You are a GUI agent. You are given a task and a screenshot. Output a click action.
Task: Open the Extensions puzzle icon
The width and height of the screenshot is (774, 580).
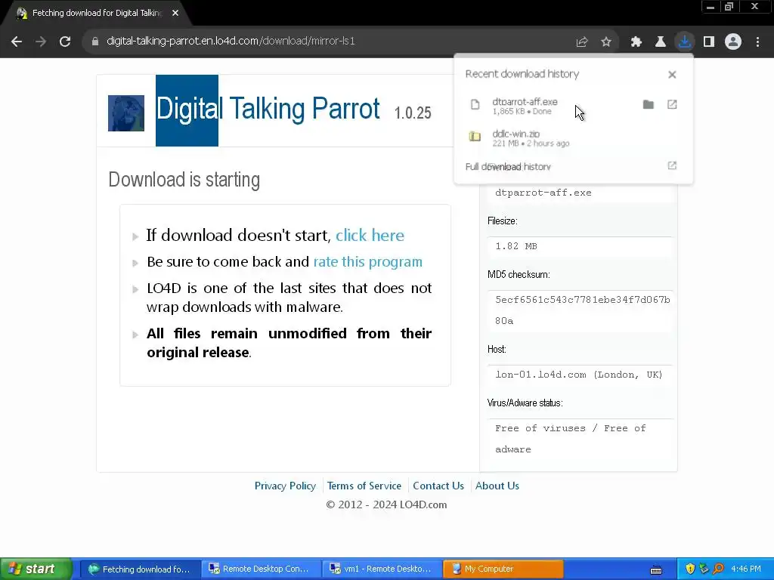pyautogui.click(x=636, y=42)
